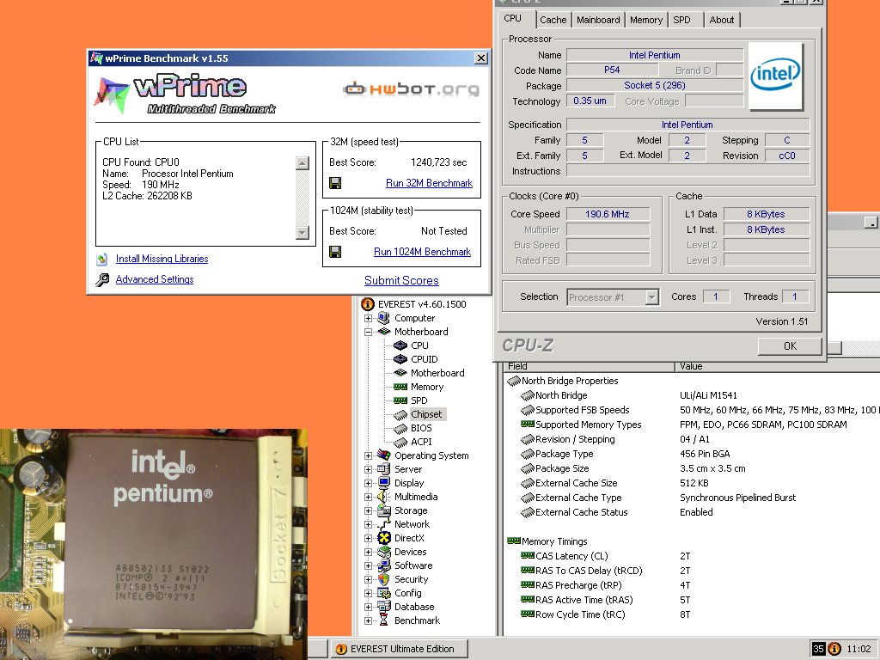This screenshot has width=880, height=660.
Task: Expand the Storage node
Action: point(368,510)
